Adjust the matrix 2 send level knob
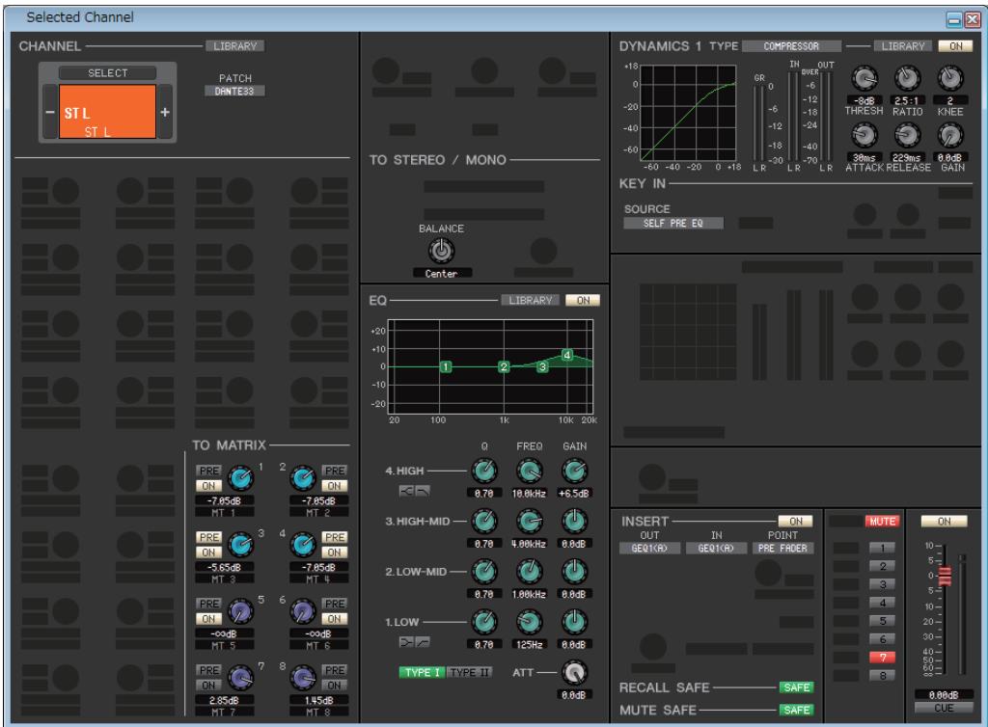Screen dimensions: 988x727 [x=303, y=479]
